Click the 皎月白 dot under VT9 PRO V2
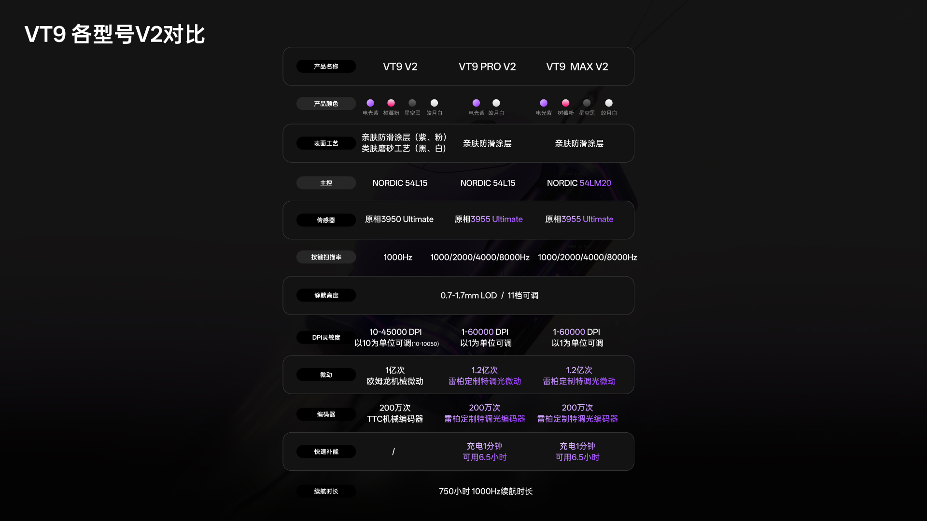927x521 pixels. pos(496,103)
